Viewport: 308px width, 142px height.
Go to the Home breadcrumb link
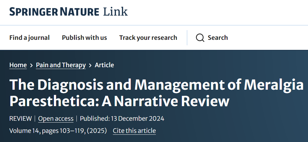tap(18, 65)
